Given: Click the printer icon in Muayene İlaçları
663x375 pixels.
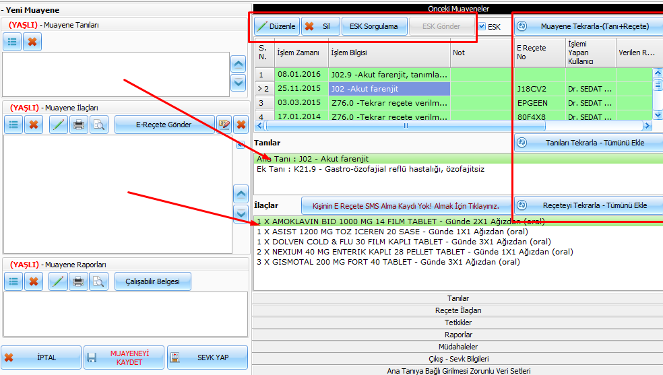Looking at the screenshot, I should click(79, 125).
